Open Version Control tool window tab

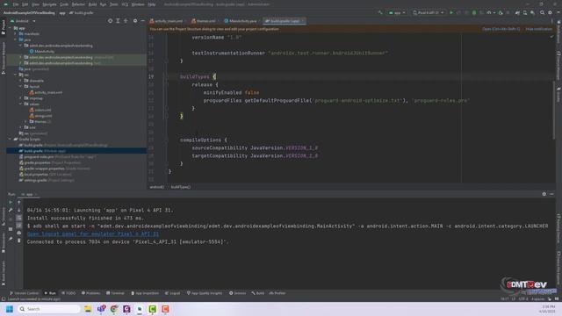(x=25, y=293)
